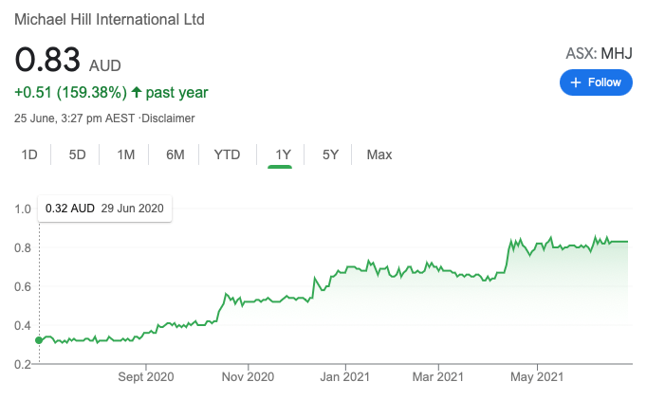665x400 pixels.
Task: Click the 0.32 AUD chart tooltip
Action: [x=104, y=208]
